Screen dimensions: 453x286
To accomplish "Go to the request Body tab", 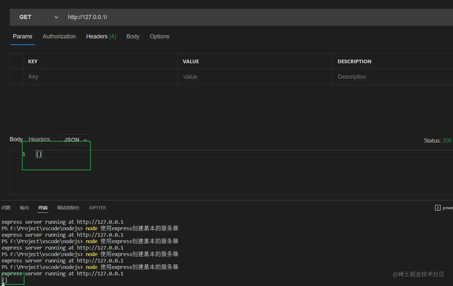I will click(133, 36).
